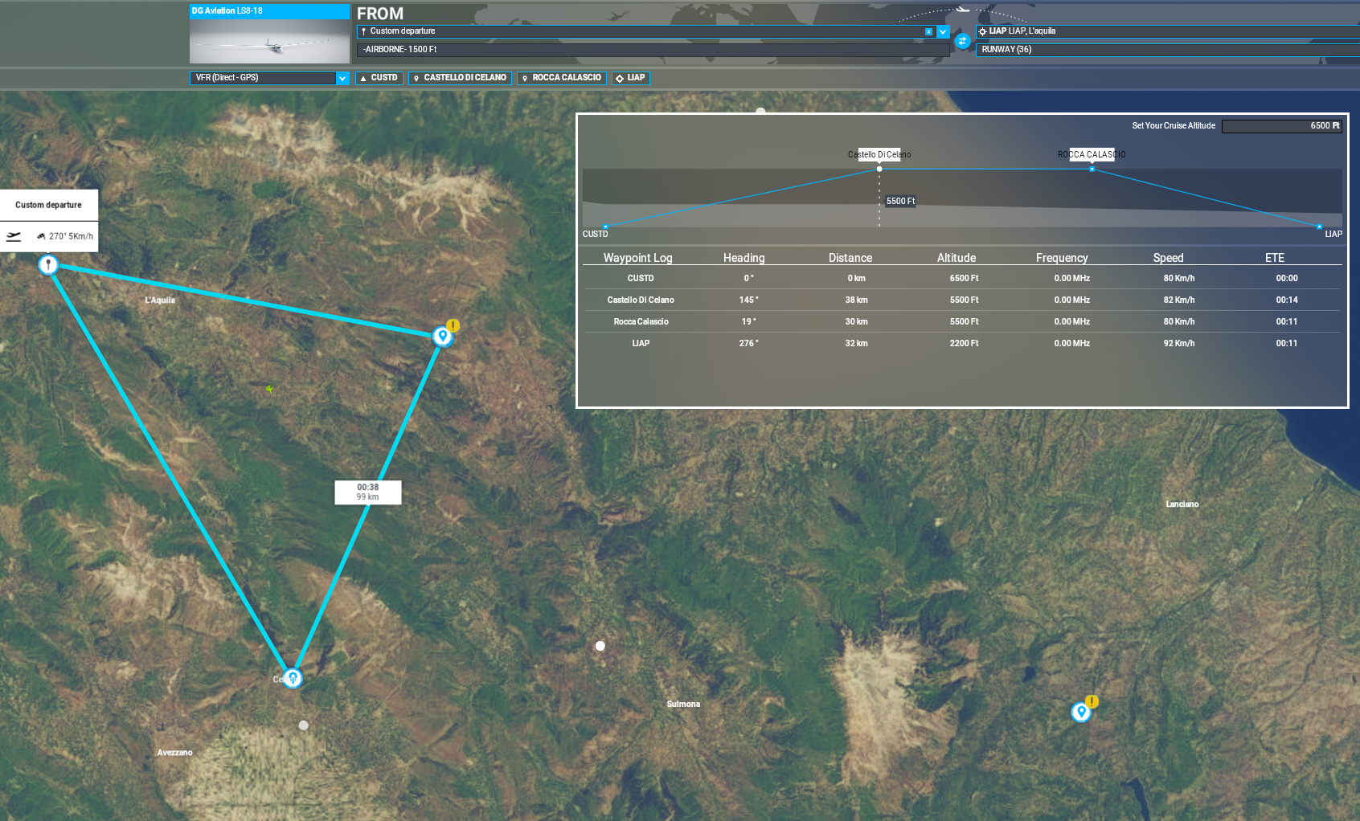Click the Lanciano city label on the map
Viewport: 1360px width, 821px height.
[1182, 504]
